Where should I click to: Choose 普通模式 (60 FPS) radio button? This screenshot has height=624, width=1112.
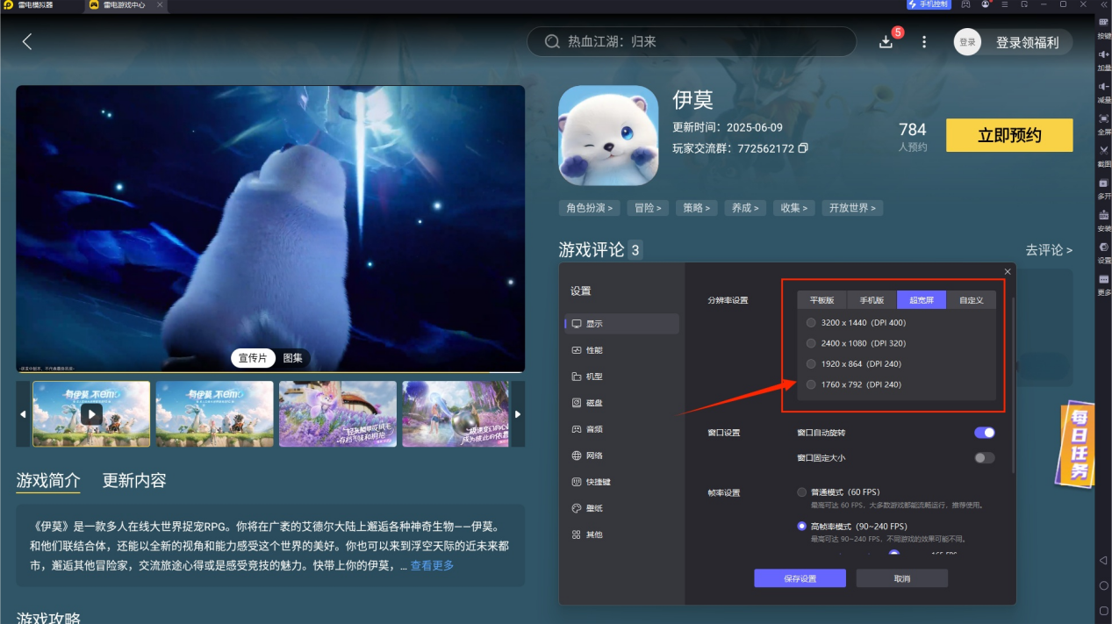(x=801, y=492)
